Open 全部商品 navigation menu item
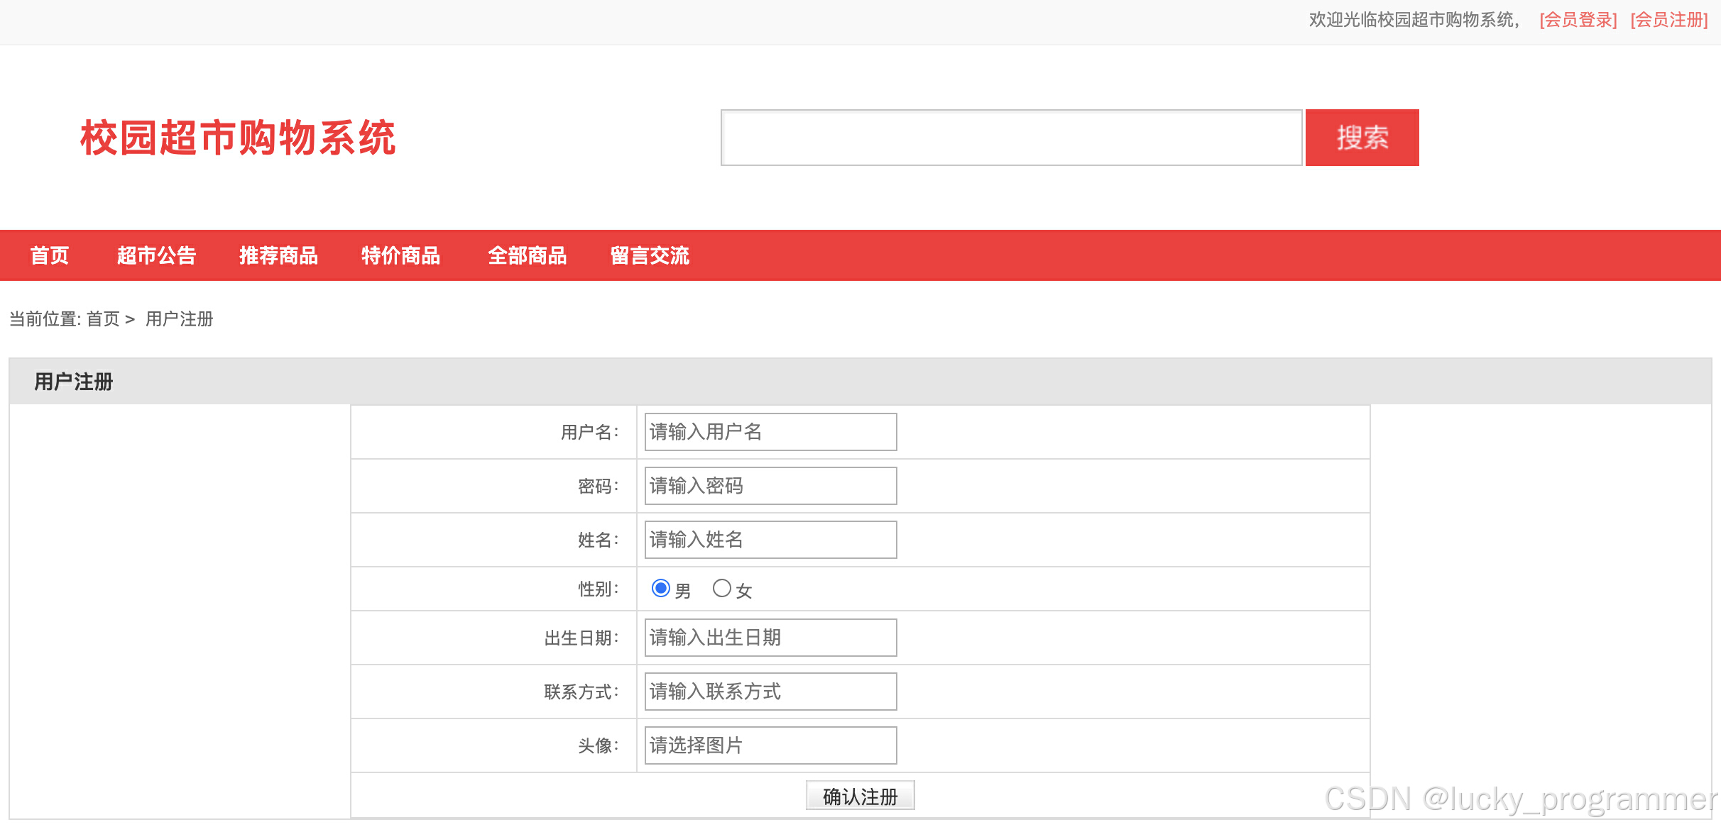Viewport: 1721px width, 827px height. tap(527, 255)
